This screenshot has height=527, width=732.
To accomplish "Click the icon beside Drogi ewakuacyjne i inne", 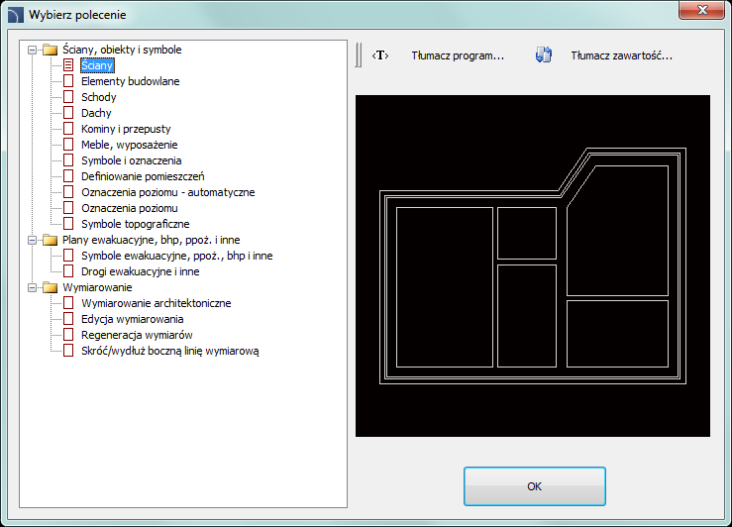I will click(x=68, y=271).
